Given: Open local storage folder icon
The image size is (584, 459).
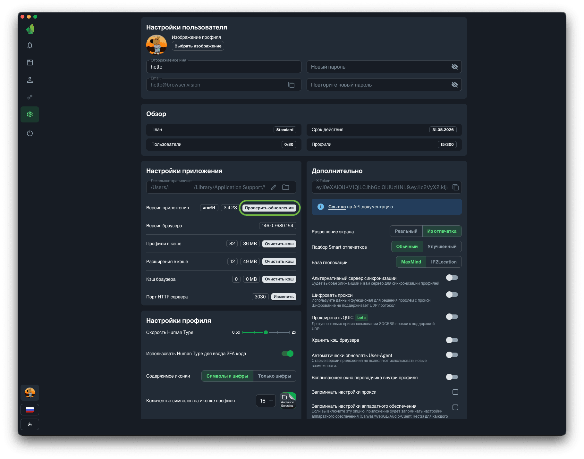Looking at the screenshot, I should [285, 188].
